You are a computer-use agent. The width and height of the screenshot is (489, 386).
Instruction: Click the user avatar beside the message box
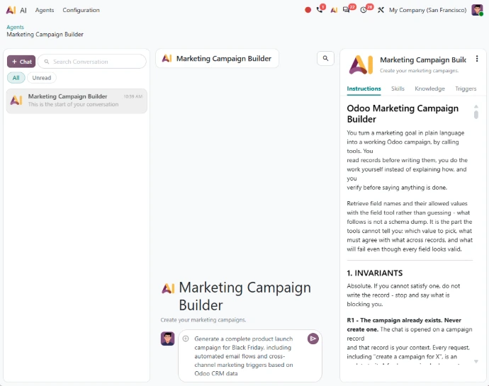point(167,339)
